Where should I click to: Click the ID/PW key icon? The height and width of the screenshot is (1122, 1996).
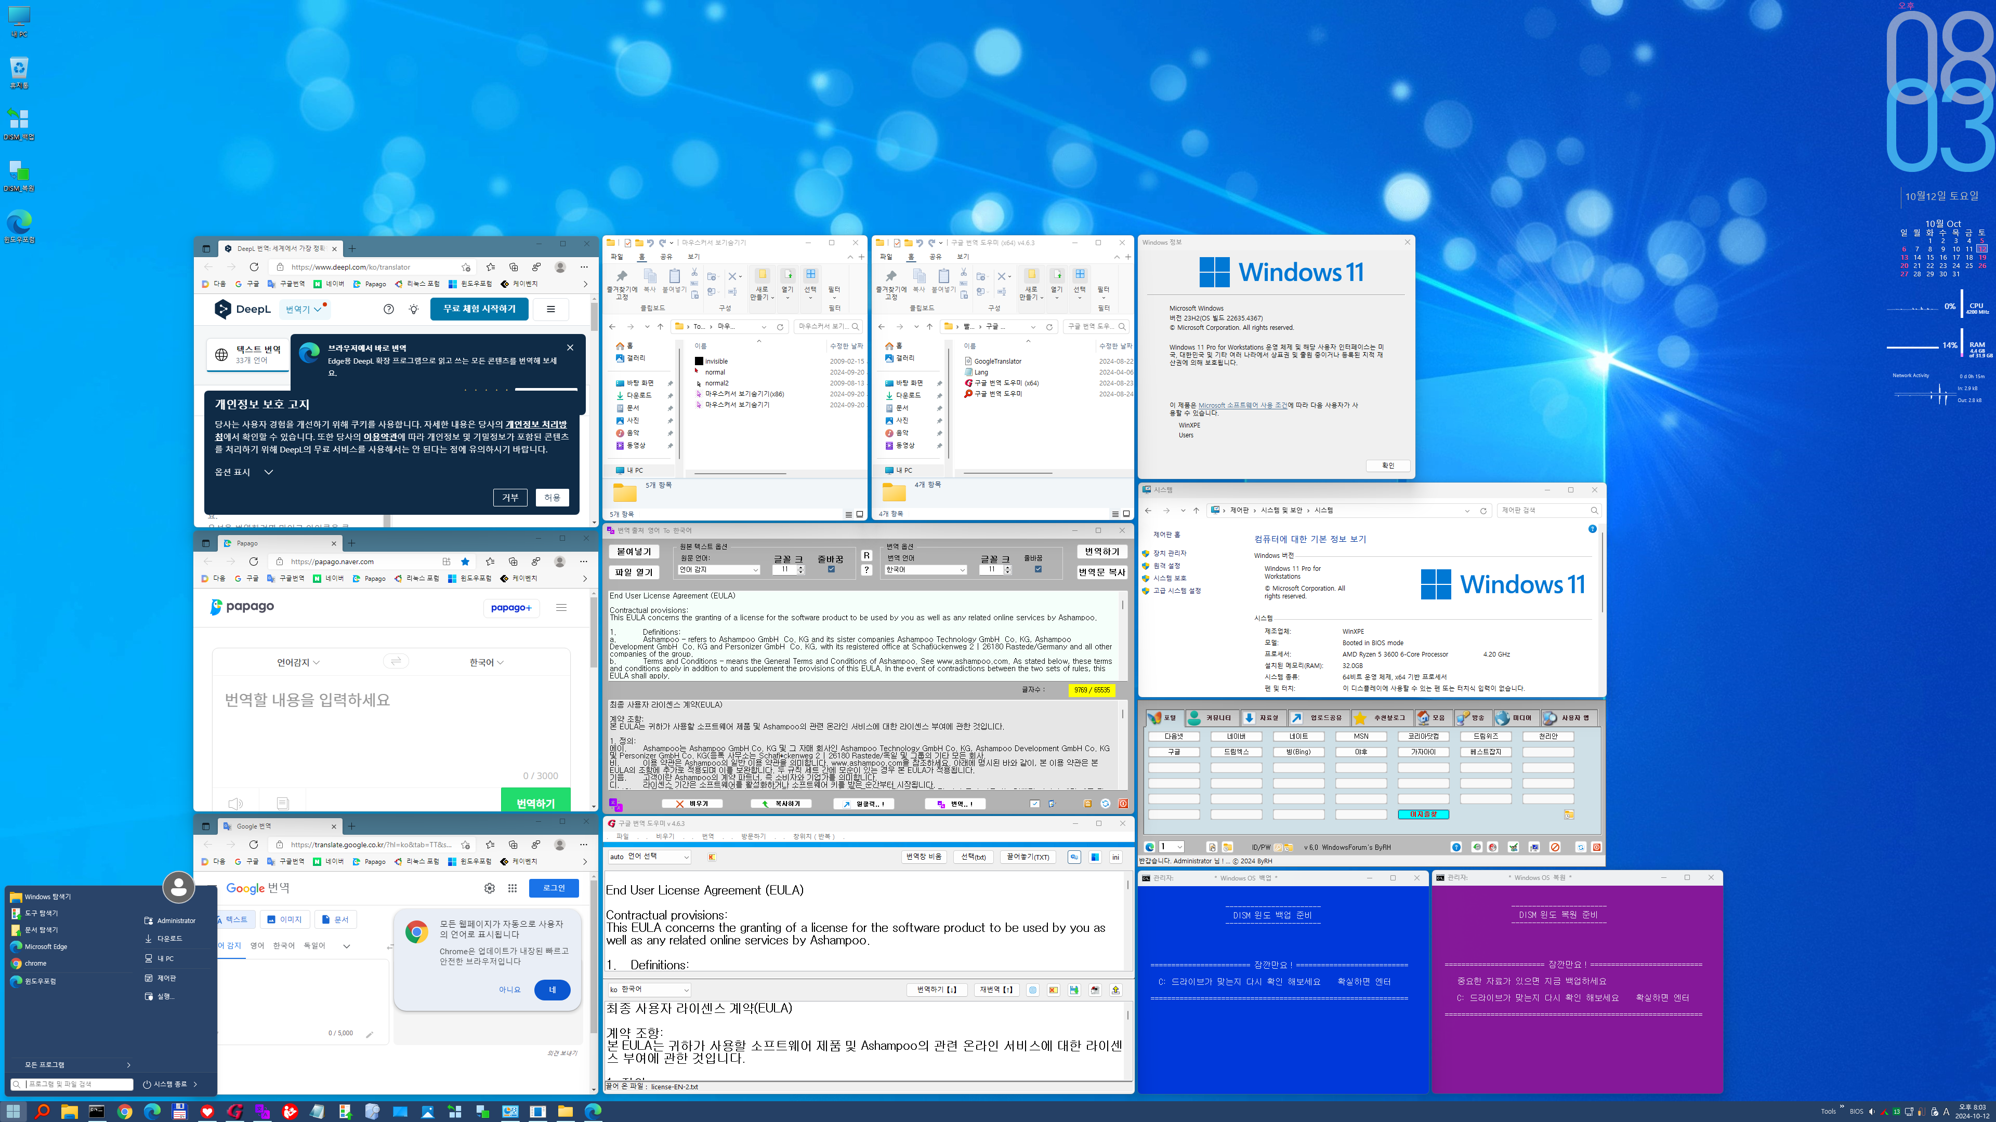1279,847
